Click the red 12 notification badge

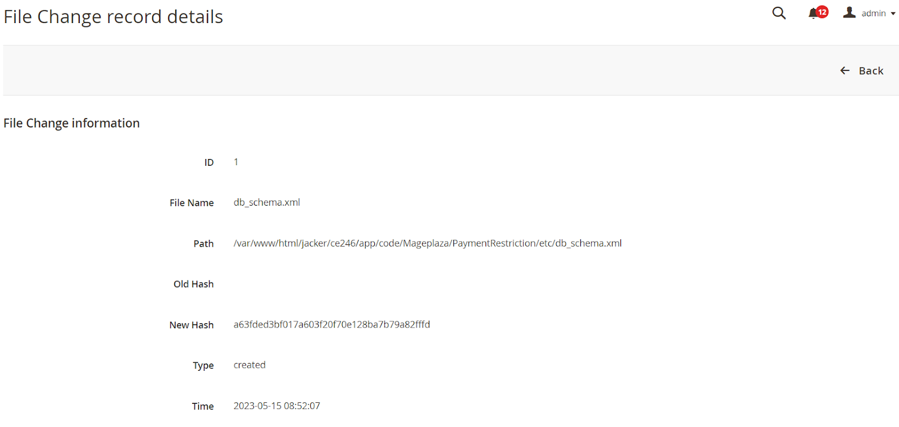coord(823,12)
